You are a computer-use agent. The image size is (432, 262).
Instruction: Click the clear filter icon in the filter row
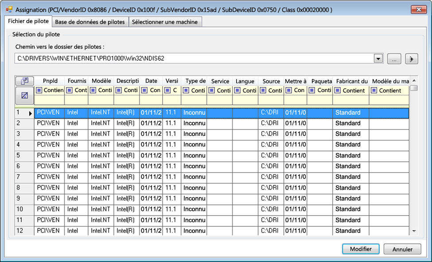click(x=24, y=95)
